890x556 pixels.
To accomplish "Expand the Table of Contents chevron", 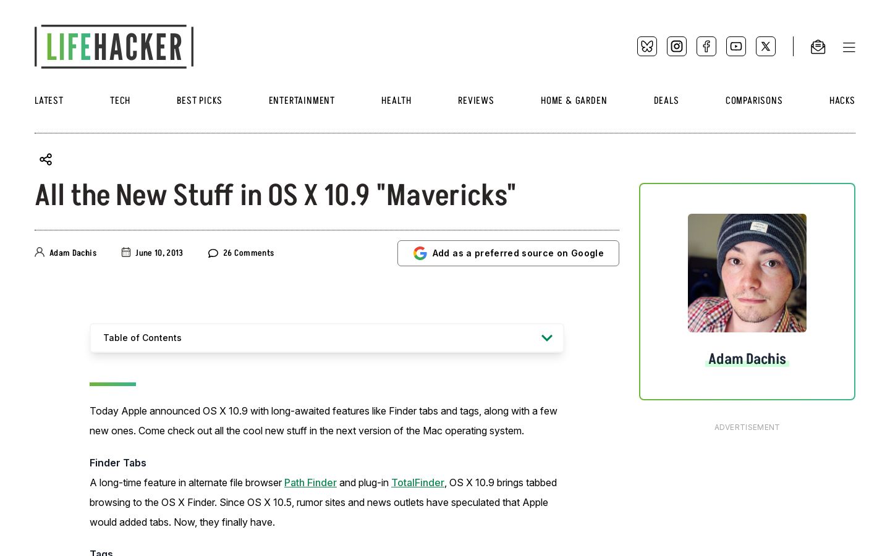I will [547, 338].
